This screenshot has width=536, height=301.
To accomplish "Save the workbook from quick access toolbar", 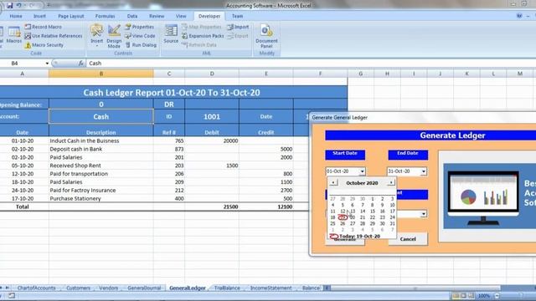I will point(9,6).
